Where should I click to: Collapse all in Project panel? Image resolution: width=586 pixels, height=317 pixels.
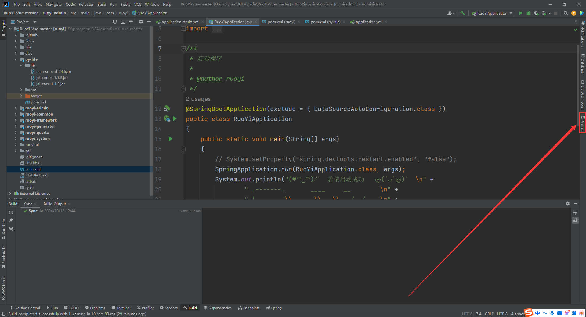pyautogui.click(x=131, y=22)
